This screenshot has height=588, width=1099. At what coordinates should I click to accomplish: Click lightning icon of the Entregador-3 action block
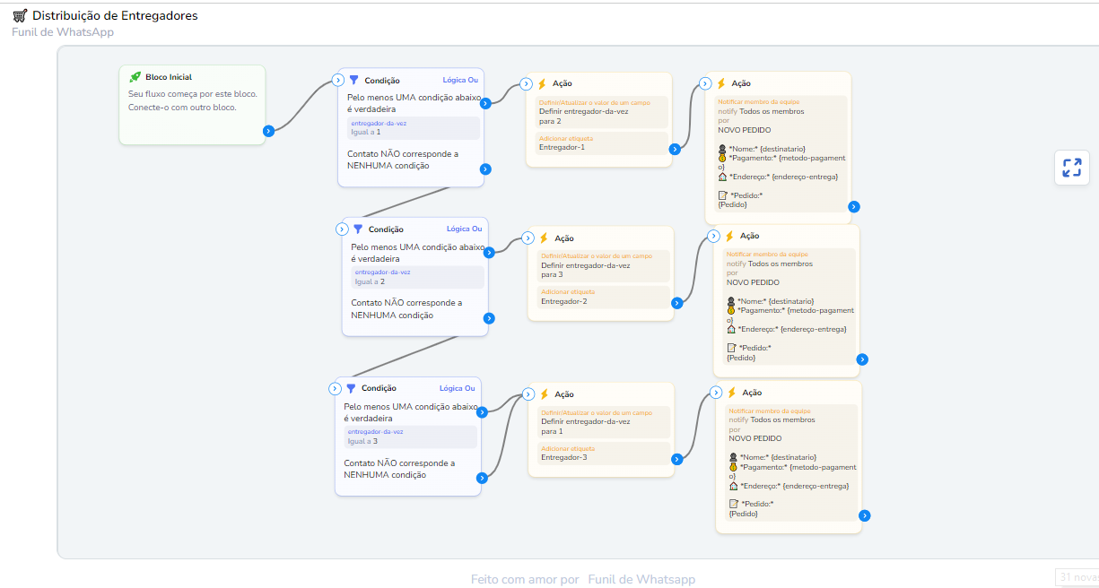[x=544, y=393]
